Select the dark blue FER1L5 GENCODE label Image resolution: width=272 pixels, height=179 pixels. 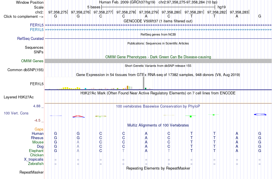37,25
